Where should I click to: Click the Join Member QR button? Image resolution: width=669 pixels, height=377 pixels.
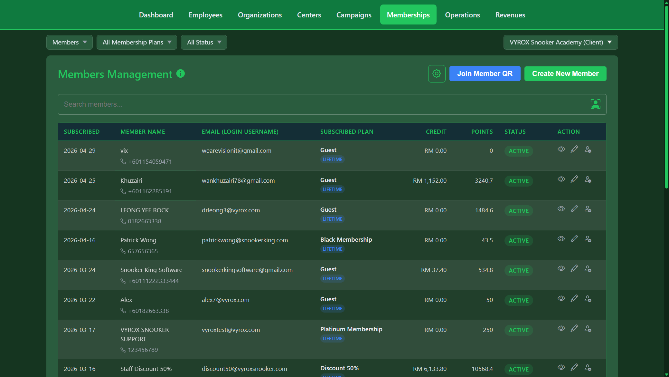(x=485, y=74)
